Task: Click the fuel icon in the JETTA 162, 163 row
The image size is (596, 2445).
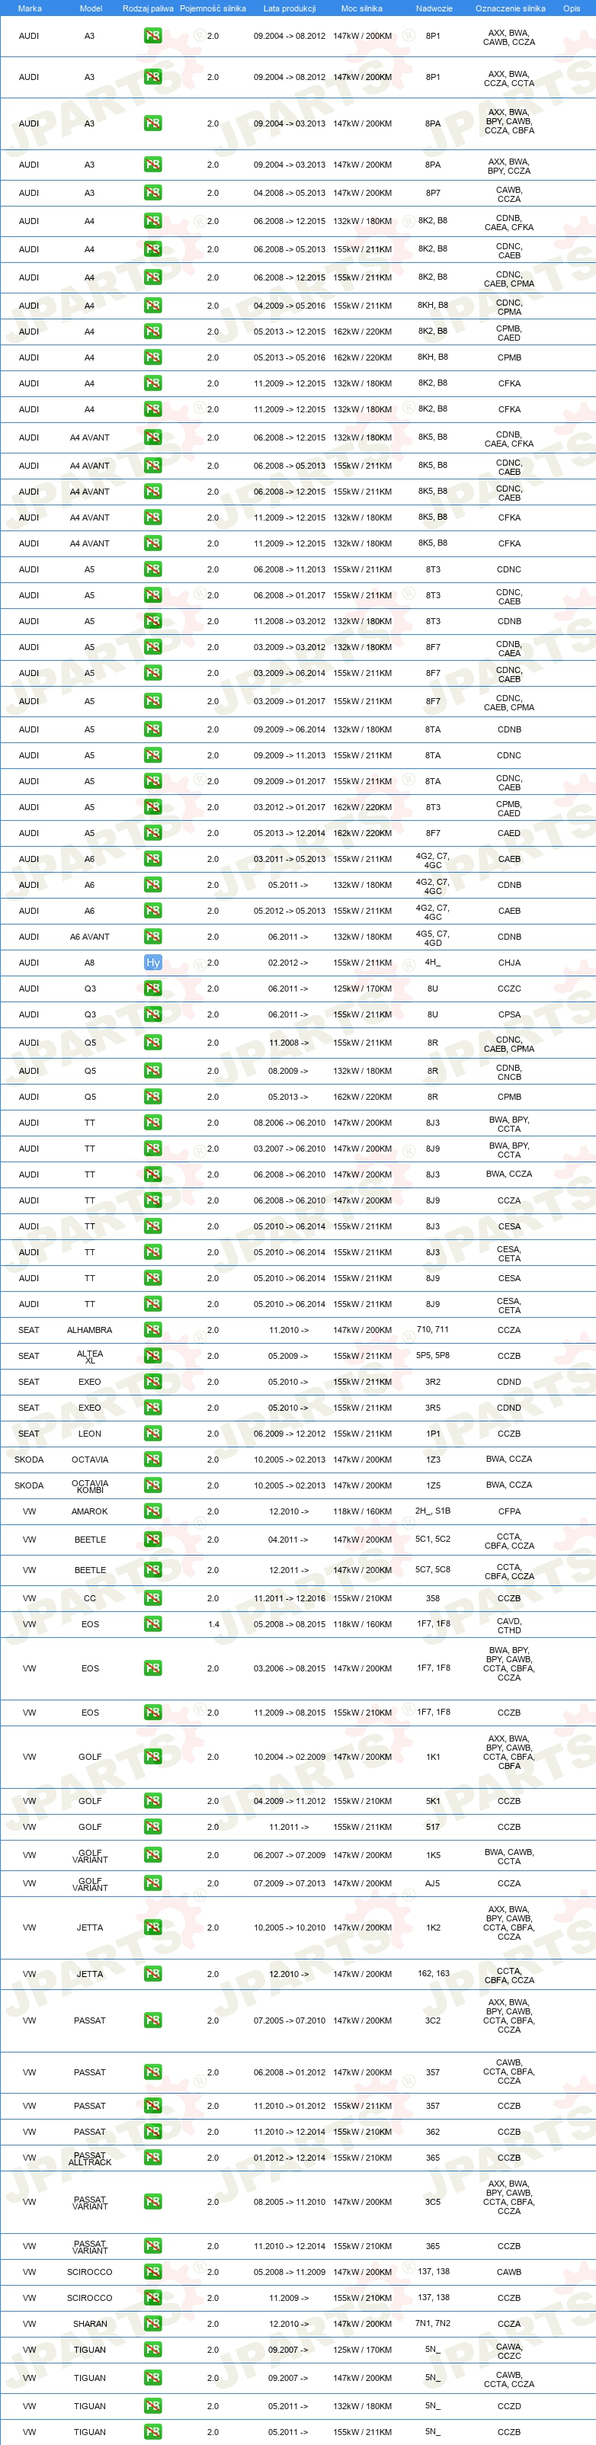Action: coord(152,1973)
